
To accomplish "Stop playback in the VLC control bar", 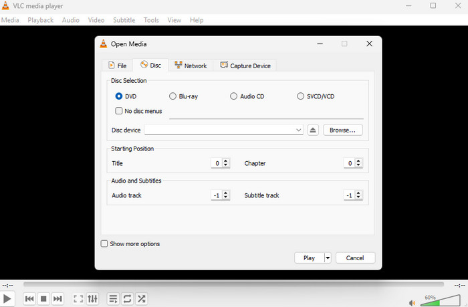I will pos(43,298).
